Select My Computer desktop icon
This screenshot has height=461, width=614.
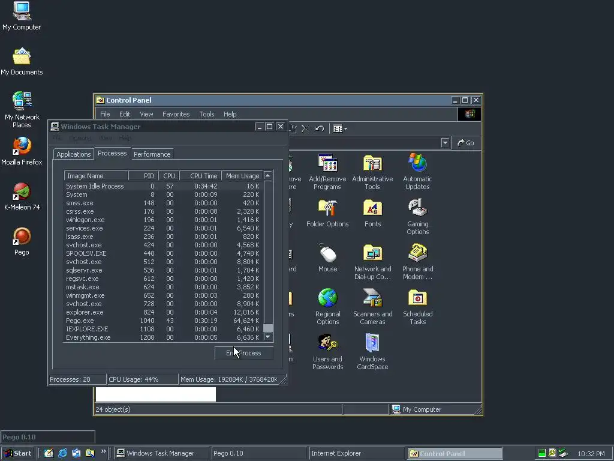[22, 16]
